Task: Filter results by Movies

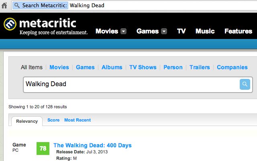Action: coord(59,67)
